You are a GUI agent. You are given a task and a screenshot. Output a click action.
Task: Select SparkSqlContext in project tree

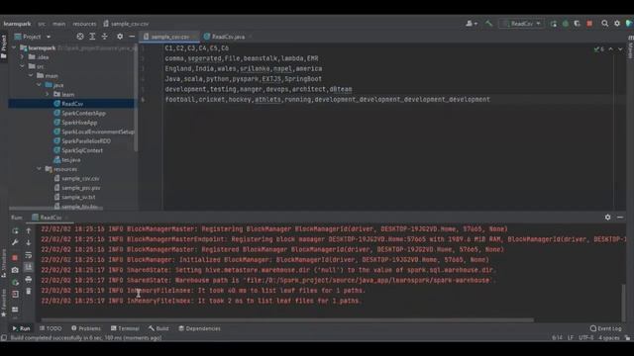point(82,150)
